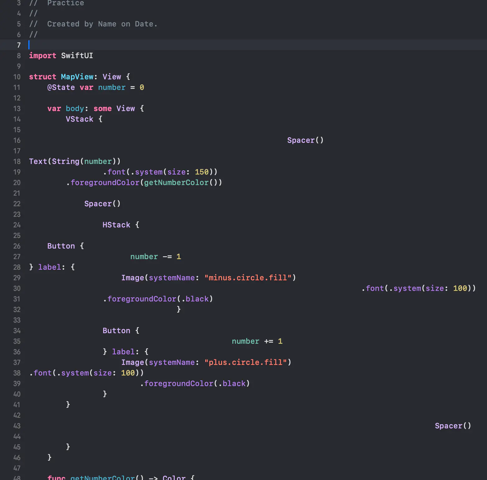Click the value 150 on line 19
This screenshot has width=487, height=480.
click(x=202, y=172)
